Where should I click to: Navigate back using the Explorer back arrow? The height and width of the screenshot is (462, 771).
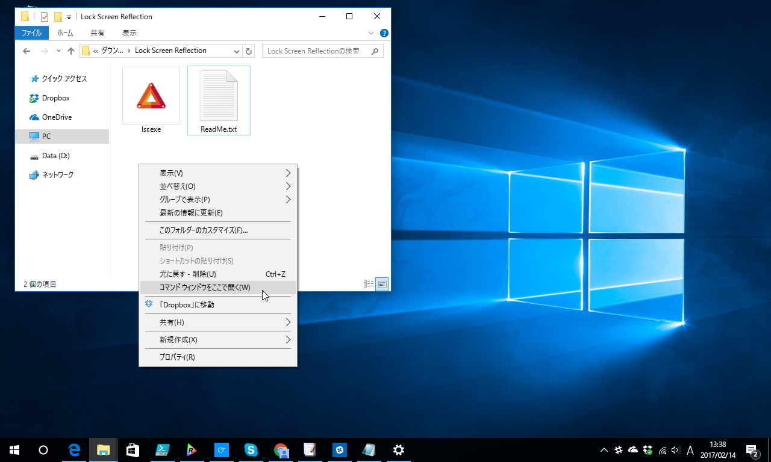pos(27,51)
